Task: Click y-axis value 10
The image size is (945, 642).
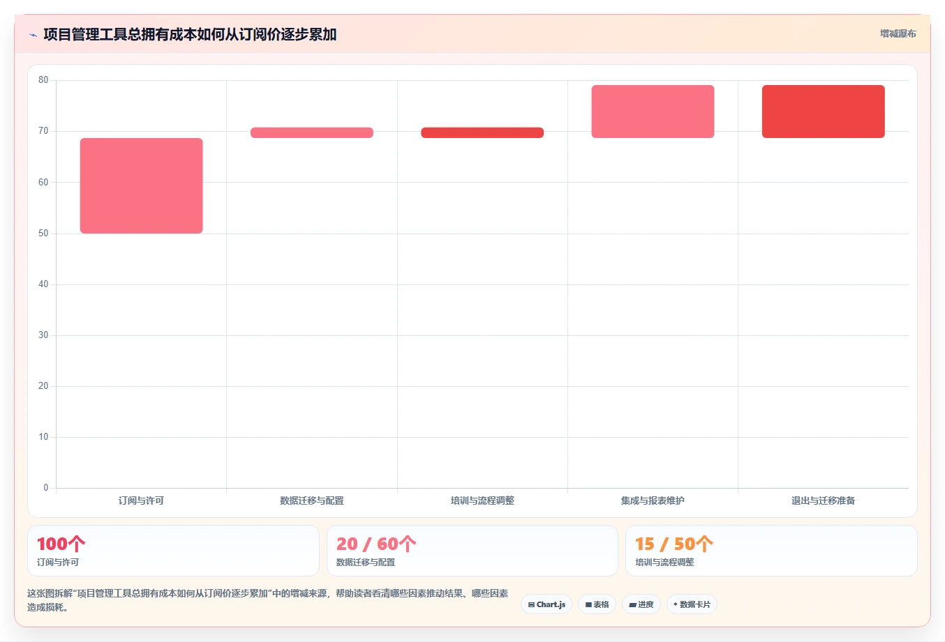Action: click(x=43, y=437)
